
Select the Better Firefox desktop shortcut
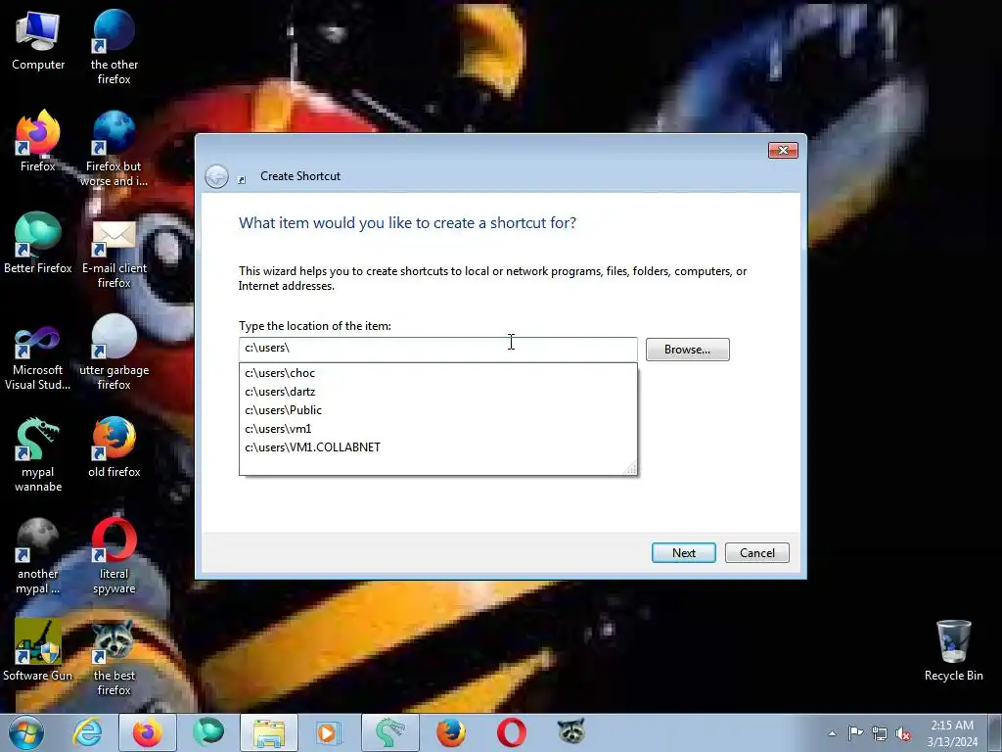(38, 243)
